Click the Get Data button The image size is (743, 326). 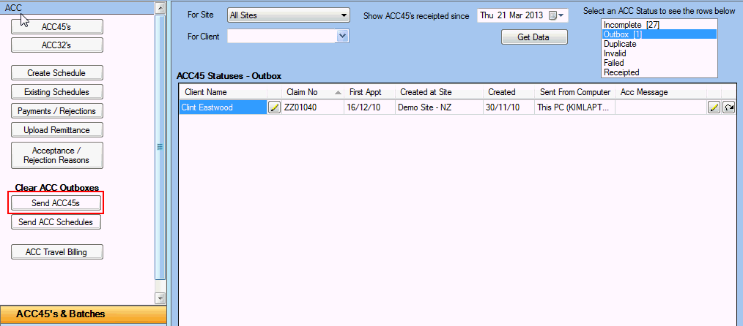coord(534,37)
